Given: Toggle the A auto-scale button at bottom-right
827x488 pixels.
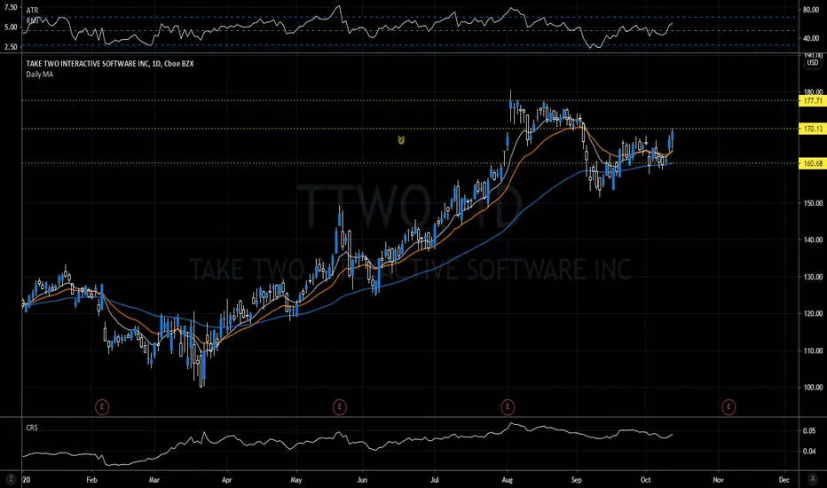Looking at the screenshot, I should click(x=813, y=479).
